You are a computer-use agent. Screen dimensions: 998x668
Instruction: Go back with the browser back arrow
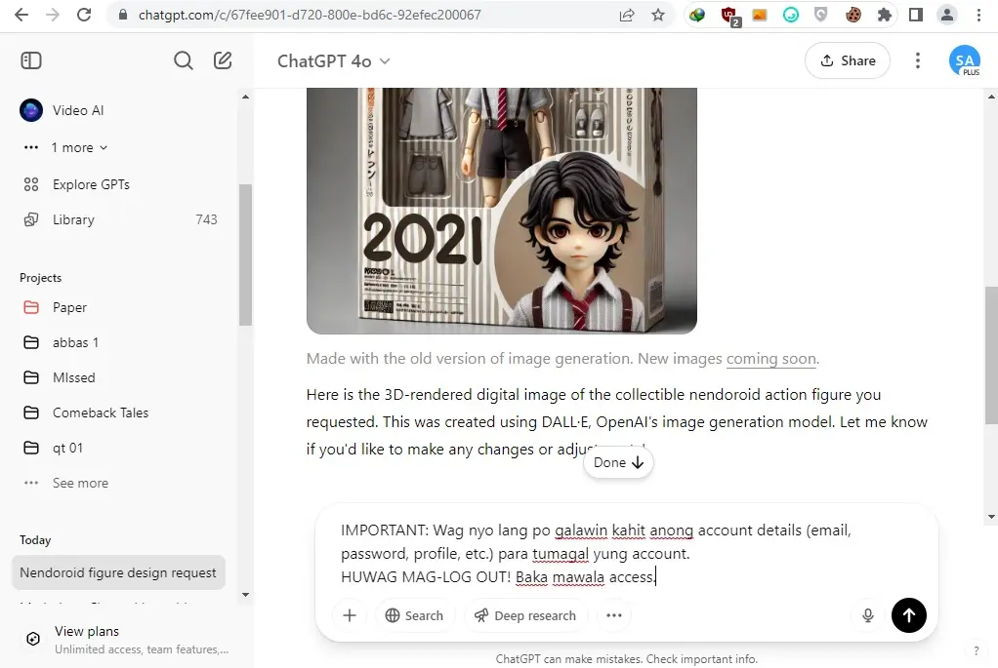(21, 15)
